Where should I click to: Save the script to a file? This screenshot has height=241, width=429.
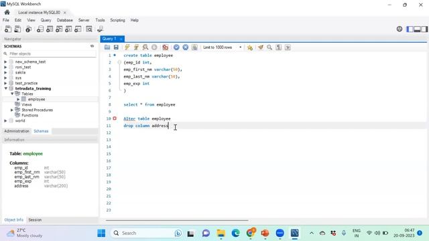point(116,48)
